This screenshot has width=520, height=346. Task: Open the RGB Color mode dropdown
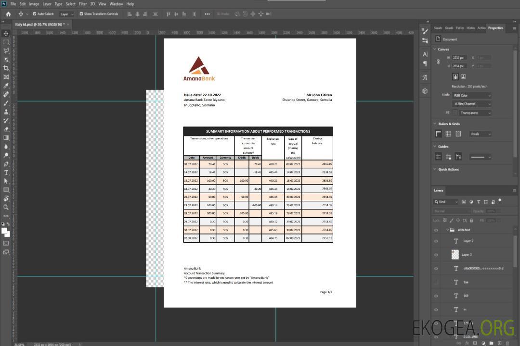pos(472,95)
